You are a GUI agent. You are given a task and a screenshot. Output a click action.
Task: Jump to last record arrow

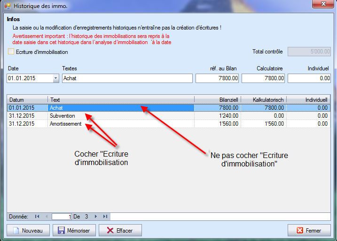(105, 217)
